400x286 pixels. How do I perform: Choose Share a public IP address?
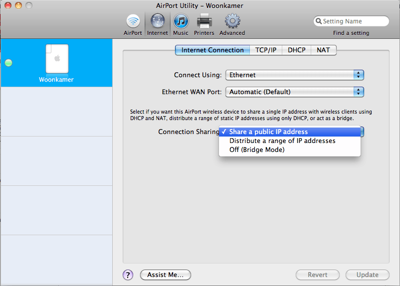point(290,132)
